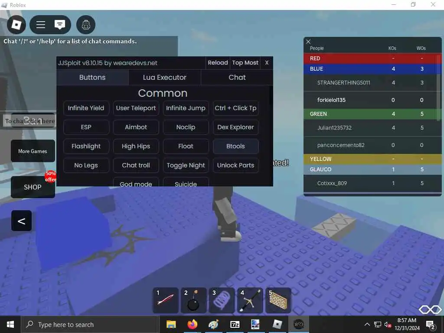Switch to the Chat tab in JJSploit
The image size is (444, 333).
coord(237,77)
